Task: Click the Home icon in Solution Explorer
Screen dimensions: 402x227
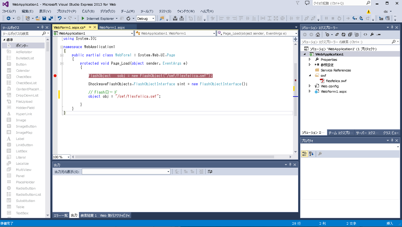Action: [318, 34]
